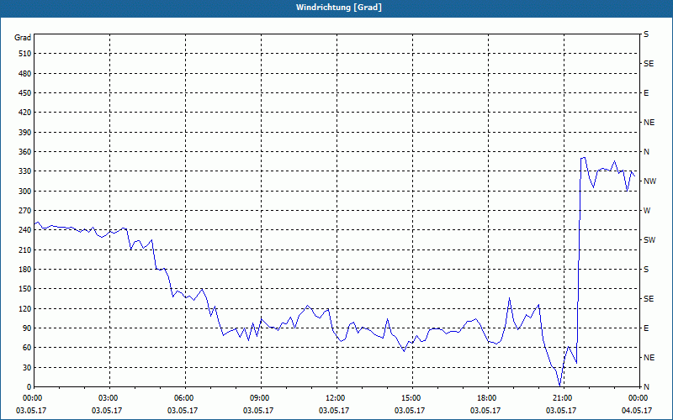673x420 pixels.
Task: Click the NW compass label
Action: coord(649,181)
